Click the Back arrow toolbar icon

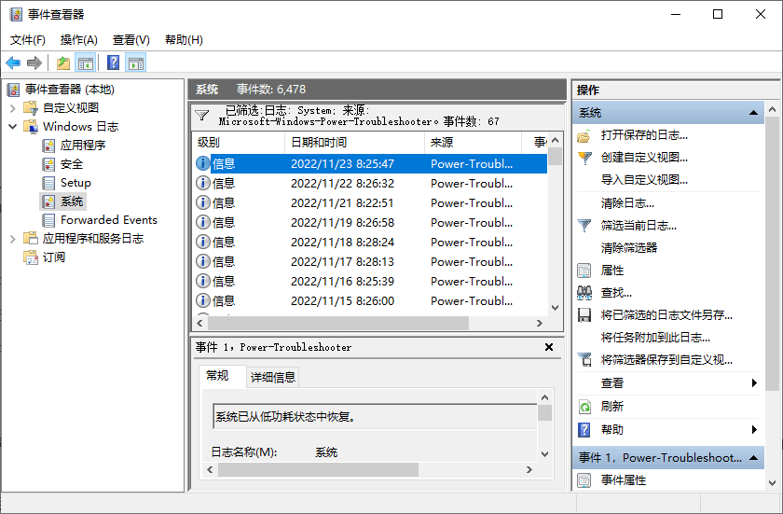13,63
